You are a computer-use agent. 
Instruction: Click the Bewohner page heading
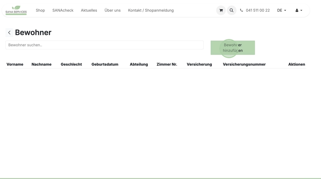[33, 33]
